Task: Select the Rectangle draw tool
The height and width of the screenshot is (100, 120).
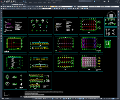Action: [x=1, y=18]
